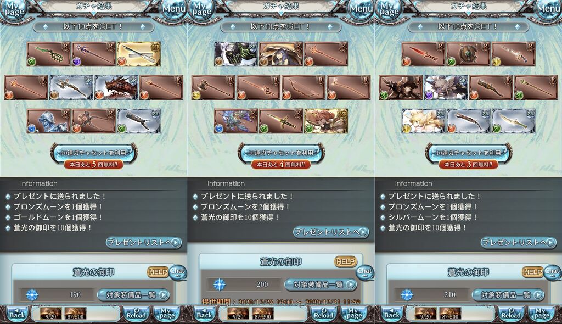
Task: Select the black armored SR knight character
Action: coord(236,54)
